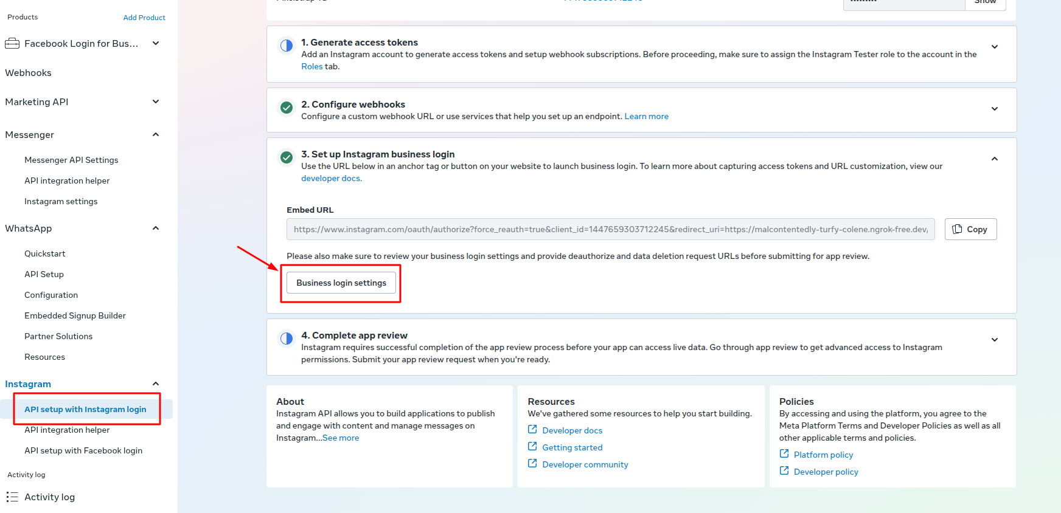This screenshot has height=513, width=1061.
Task: Click See more in About section
Action: coord(341,438)
